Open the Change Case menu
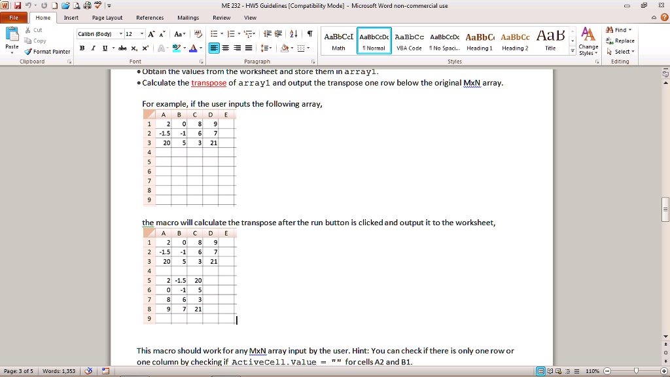The image size is (670, 377). [179, 34]
